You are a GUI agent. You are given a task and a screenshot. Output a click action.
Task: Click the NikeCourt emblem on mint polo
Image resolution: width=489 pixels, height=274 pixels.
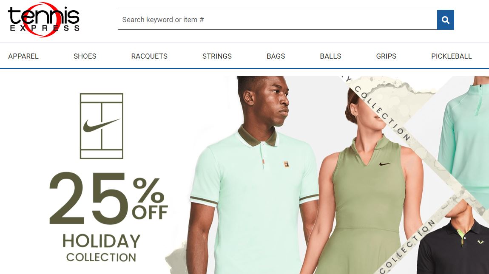(286, 164)
